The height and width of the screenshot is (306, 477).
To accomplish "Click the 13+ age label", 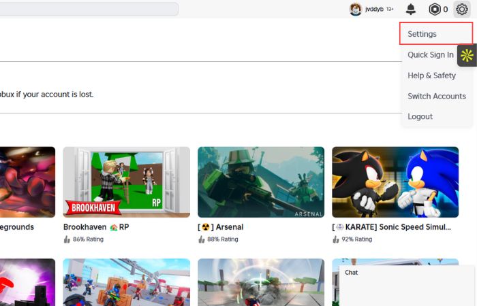I will point(390,10).
